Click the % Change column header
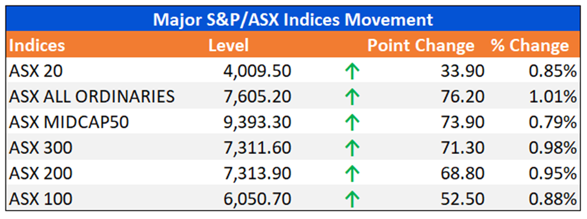 point(530,45)
